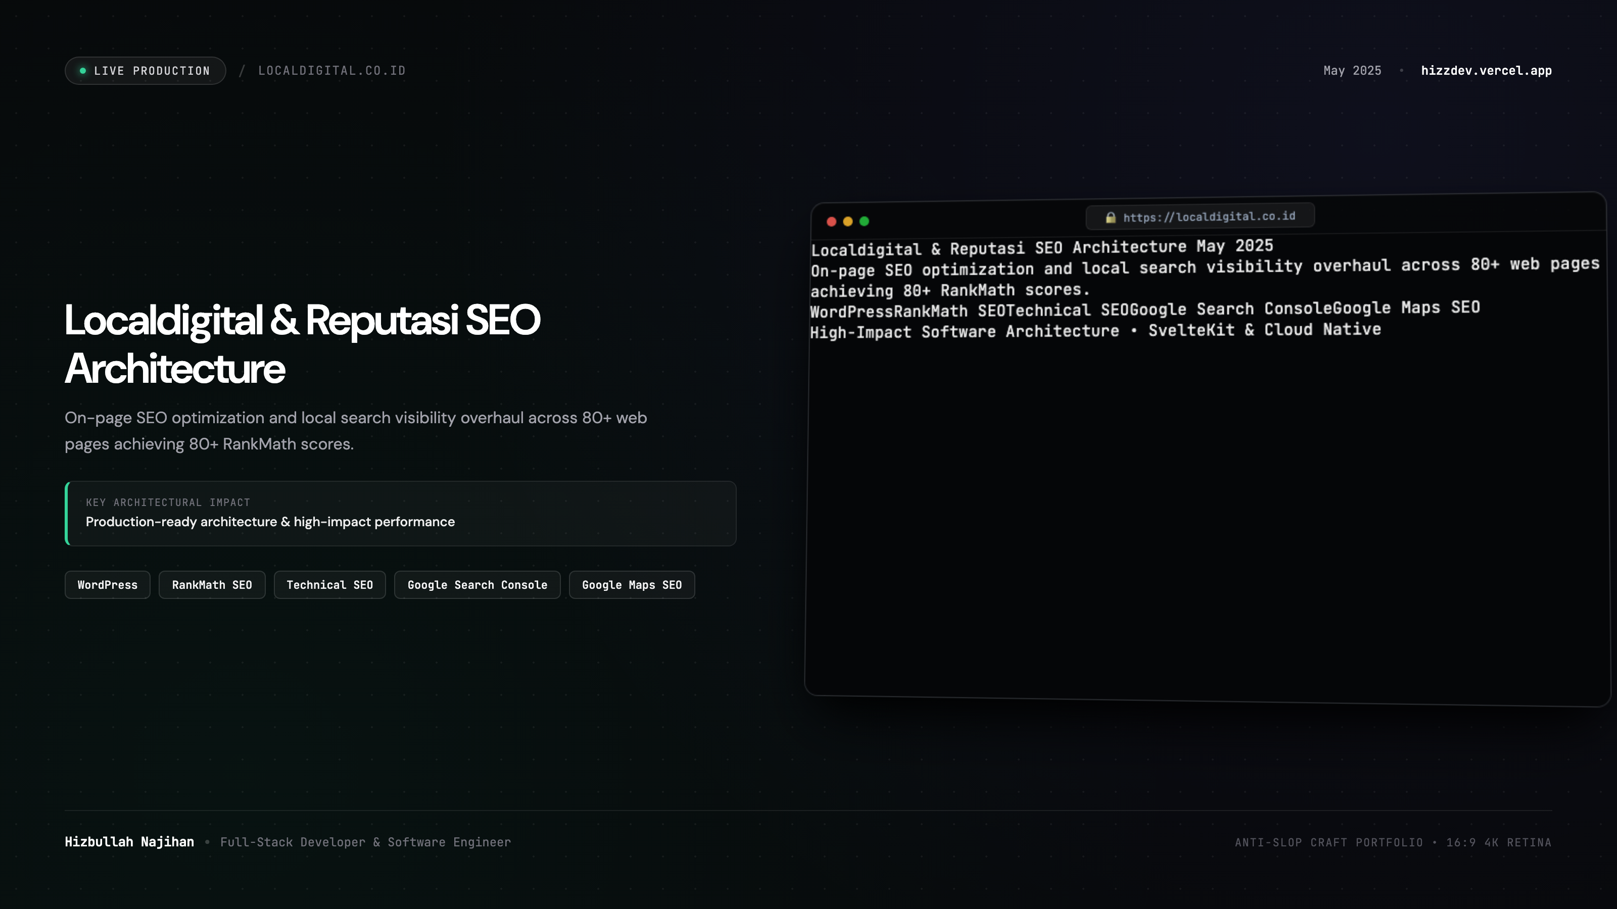Click the LIVE PRODUCTION status badge
Screen dimensions: 1617x909
click(x=145, y=71)
